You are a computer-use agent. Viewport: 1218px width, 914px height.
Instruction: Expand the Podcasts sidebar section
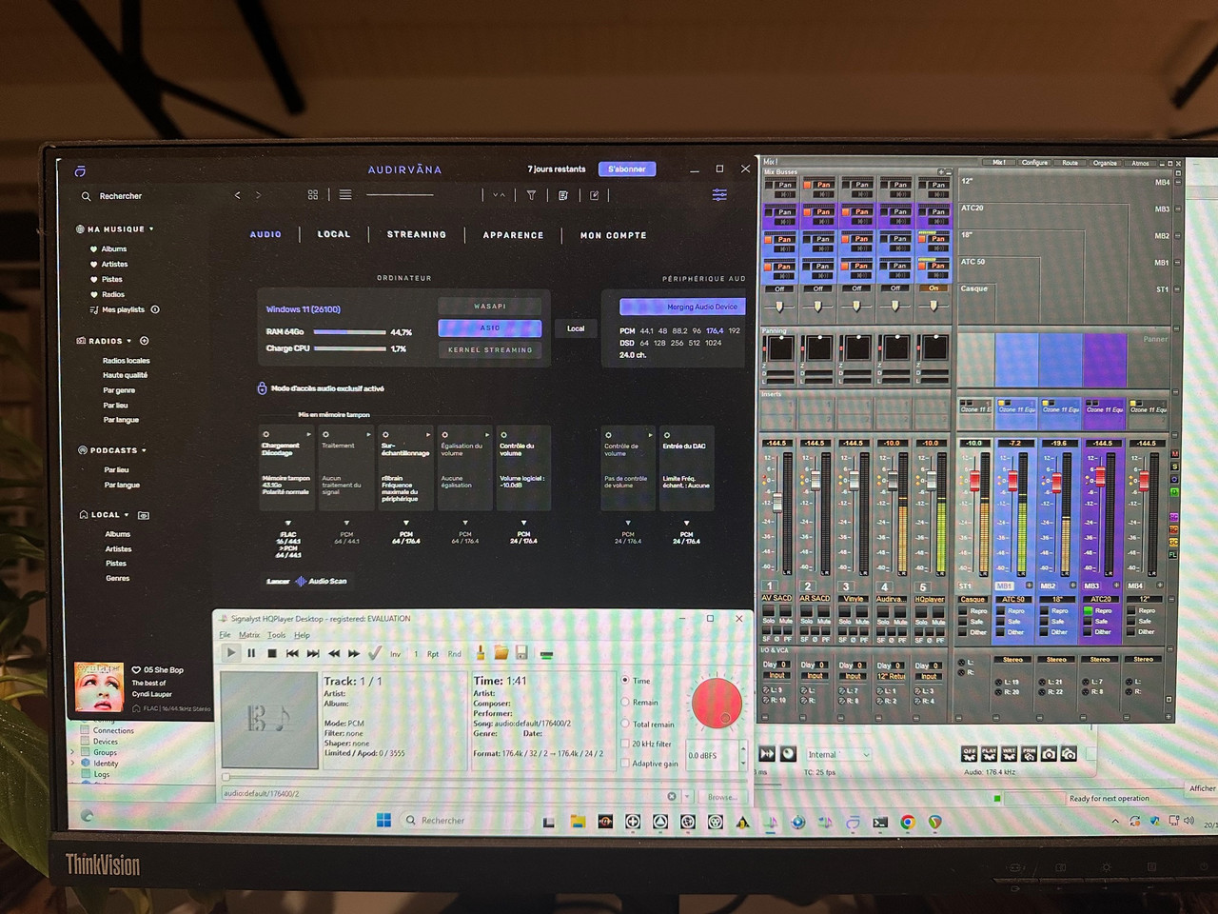[x=144, y=450]
